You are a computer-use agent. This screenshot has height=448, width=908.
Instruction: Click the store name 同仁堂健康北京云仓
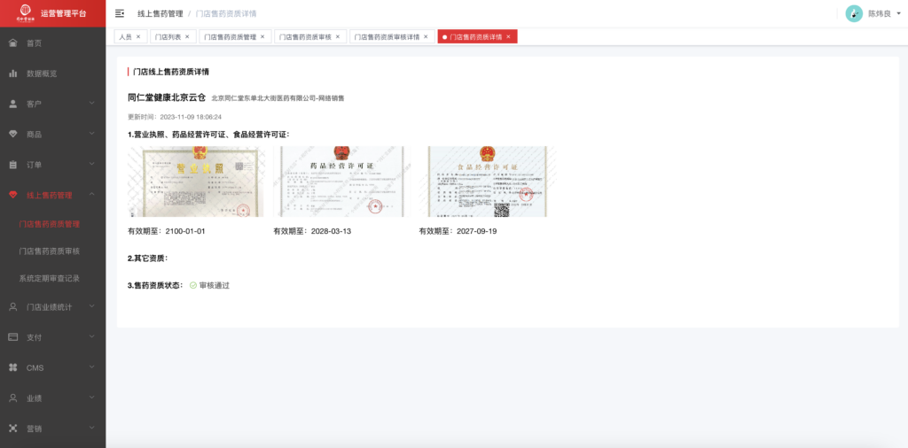(x=167, y=97)
